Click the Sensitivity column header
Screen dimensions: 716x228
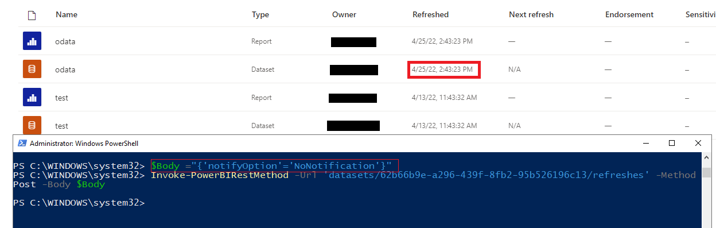[x=701, y=14]
